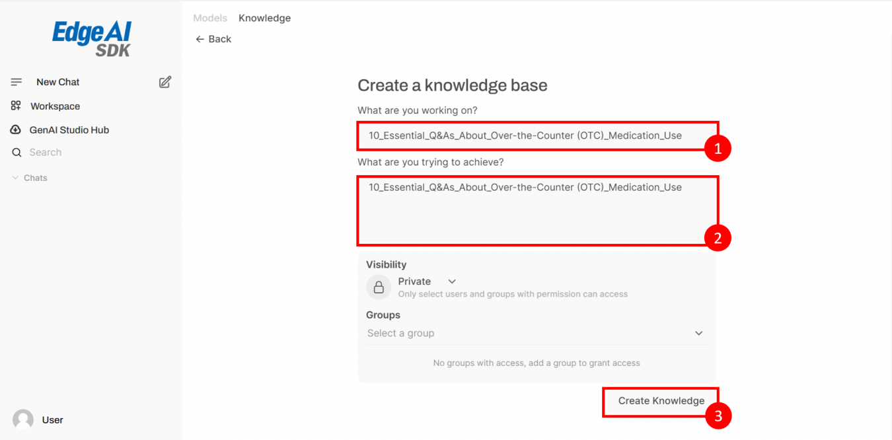Viewport: 892px width, 440px height.
Task: Go Back to the previous page
Action: pyautogui.click(x=213, y=39)
